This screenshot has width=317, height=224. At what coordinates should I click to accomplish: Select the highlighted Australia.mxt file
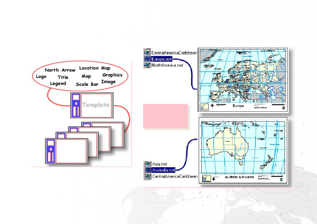click(163, 170)
